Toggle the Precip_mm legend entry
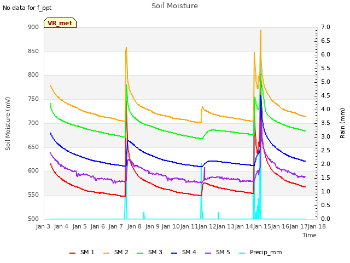Screen dimensions: 350x263 (x=260, y=252)
